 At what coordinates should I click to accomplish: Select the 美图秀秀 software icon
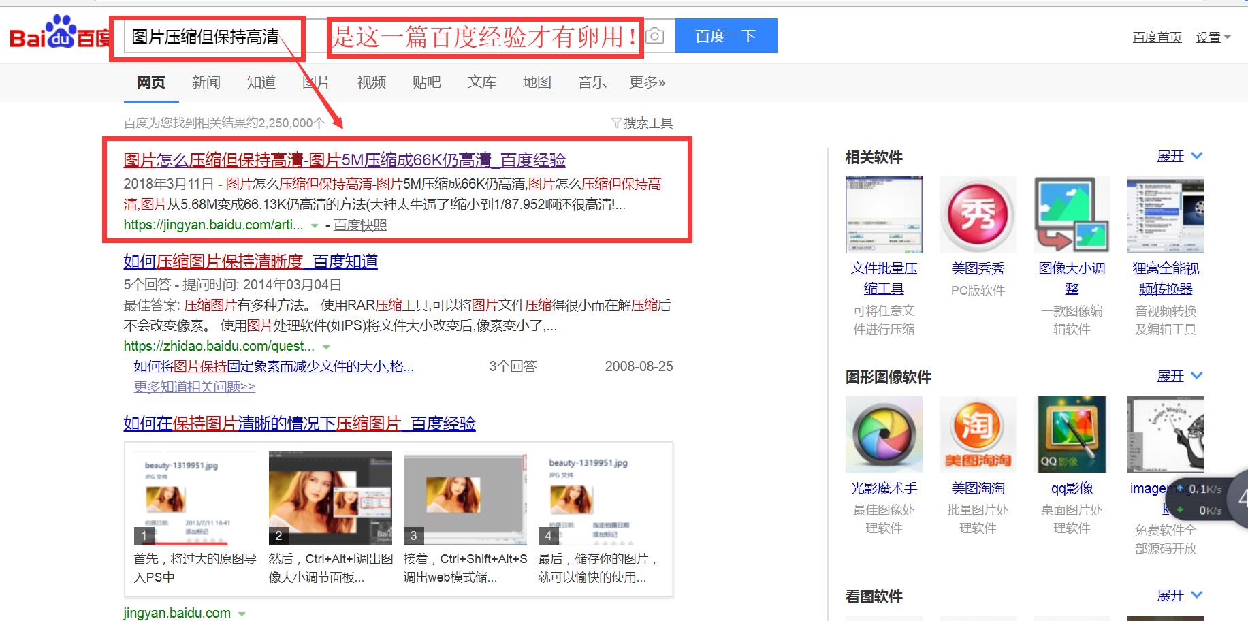click(978, 214)
